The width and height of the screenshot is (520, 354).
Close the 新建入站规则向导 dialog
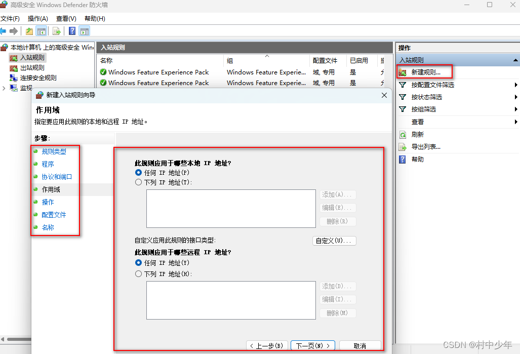point(384,95)
